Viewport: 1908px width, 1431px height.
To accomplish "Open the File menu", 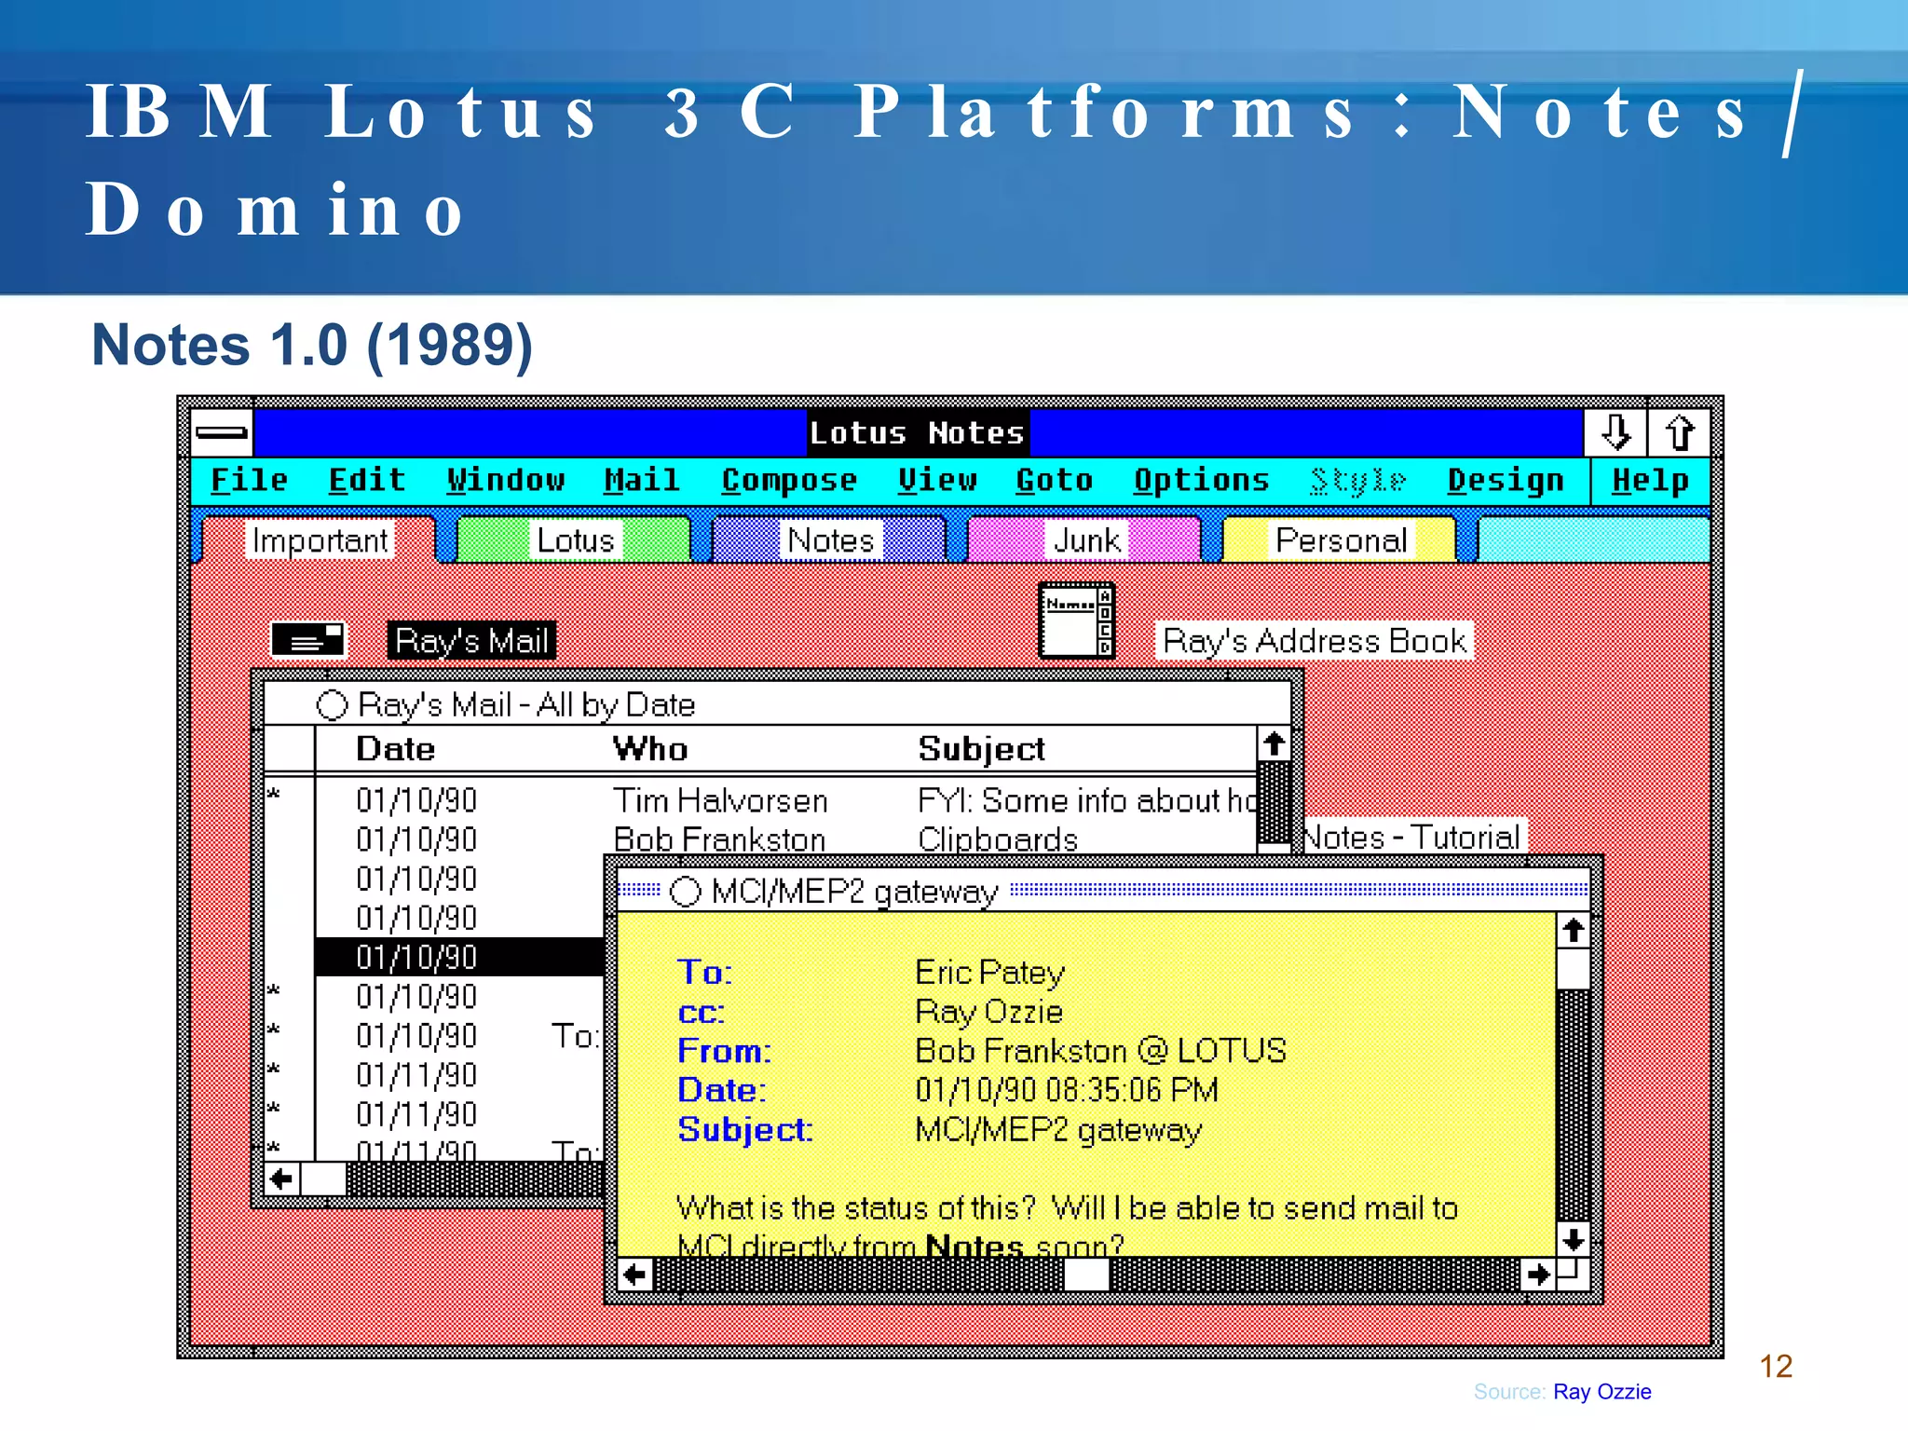I will coord(249,481).
